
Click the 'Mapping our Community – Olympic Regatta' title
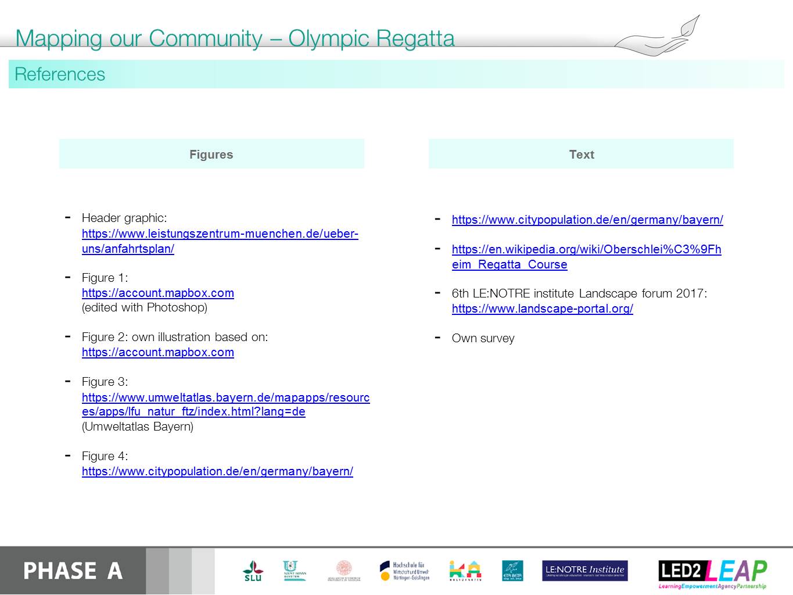(235, 38)
